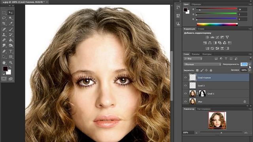Click the color spectrum ramp
The height and width of the screenshot is (142, 253).
(x=217, y=24)
